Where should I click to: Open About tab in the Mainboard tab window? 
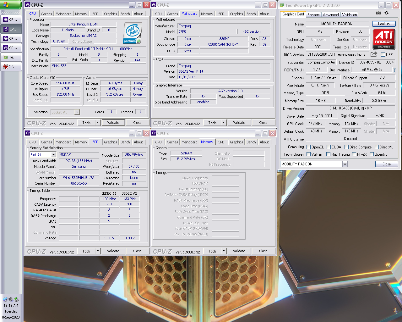click(264, 14)
